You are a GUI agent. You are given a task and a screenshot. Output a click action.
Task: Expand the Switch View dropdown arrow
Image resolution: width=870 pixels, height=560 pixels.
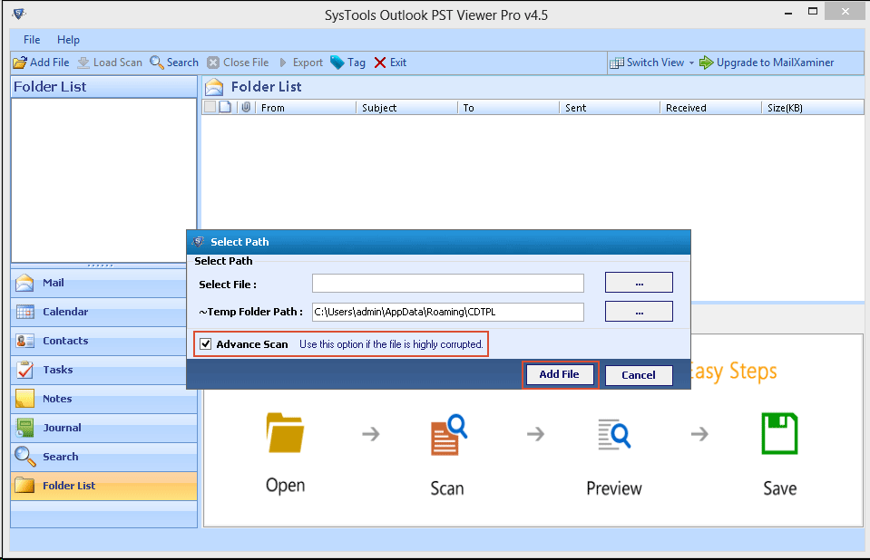pos(691,63)
